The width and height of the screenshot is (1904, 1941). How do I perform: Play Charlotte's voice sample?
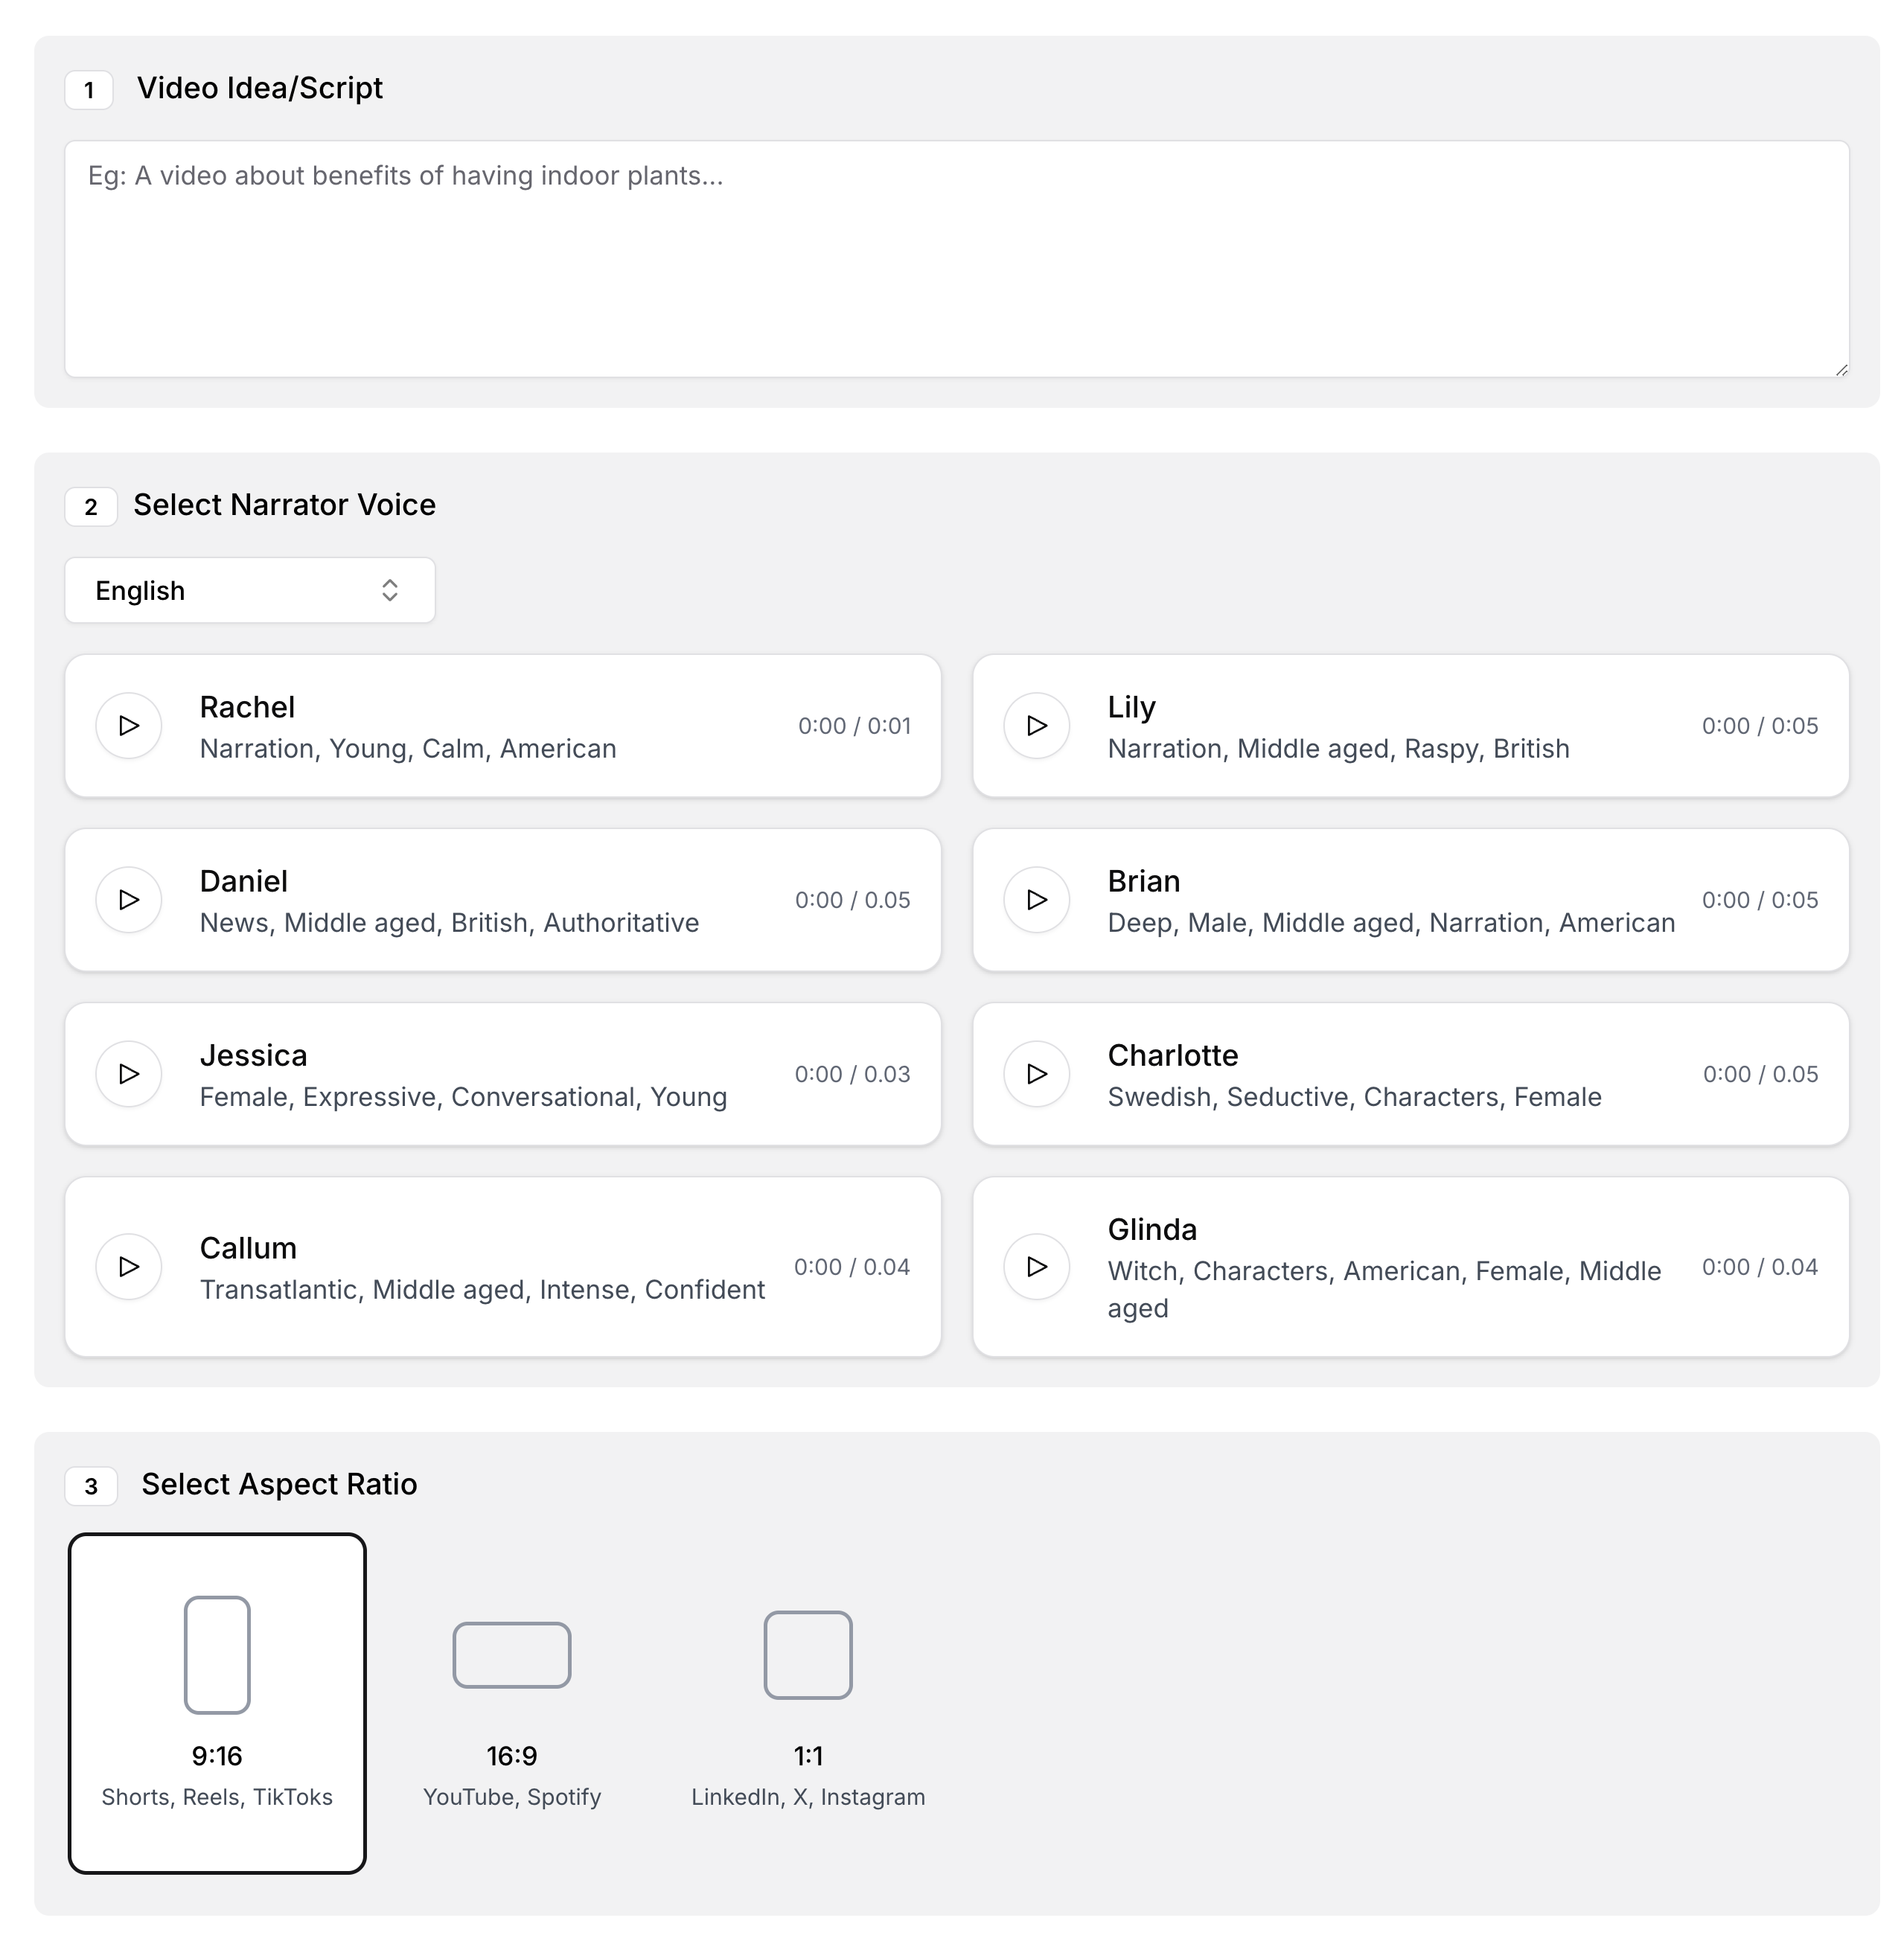tap(1036, 1074)
